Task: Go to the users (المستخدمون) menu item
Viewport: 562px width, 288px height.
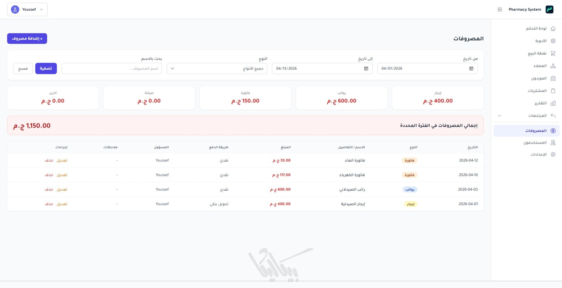Action: click(x=535, y=143)
